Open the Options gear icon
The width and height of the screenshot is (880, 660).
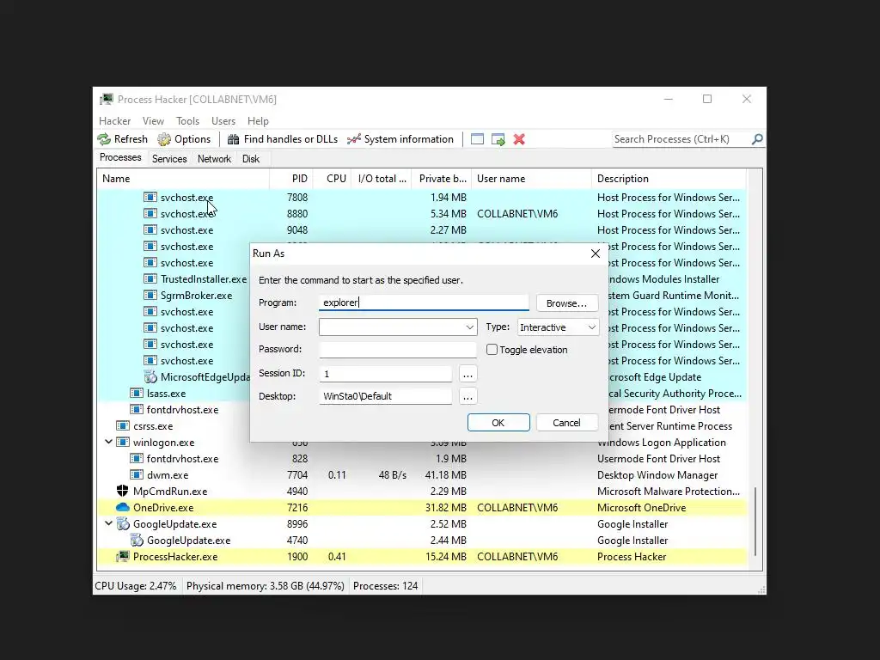tap(164, 139)
